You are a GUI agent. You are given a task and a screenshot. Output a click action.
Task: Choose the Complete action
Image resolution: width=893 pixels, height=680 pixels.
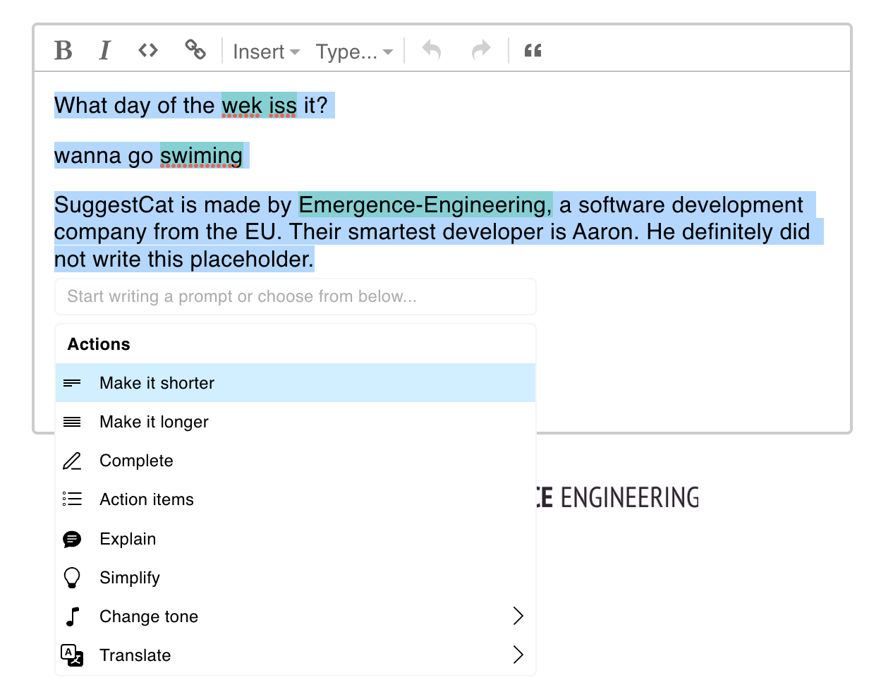pos(296,461)
